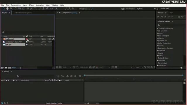Click Toggle Switches / Modes button
The height and width of the screenshot is (105, 187).
point(54,103)
